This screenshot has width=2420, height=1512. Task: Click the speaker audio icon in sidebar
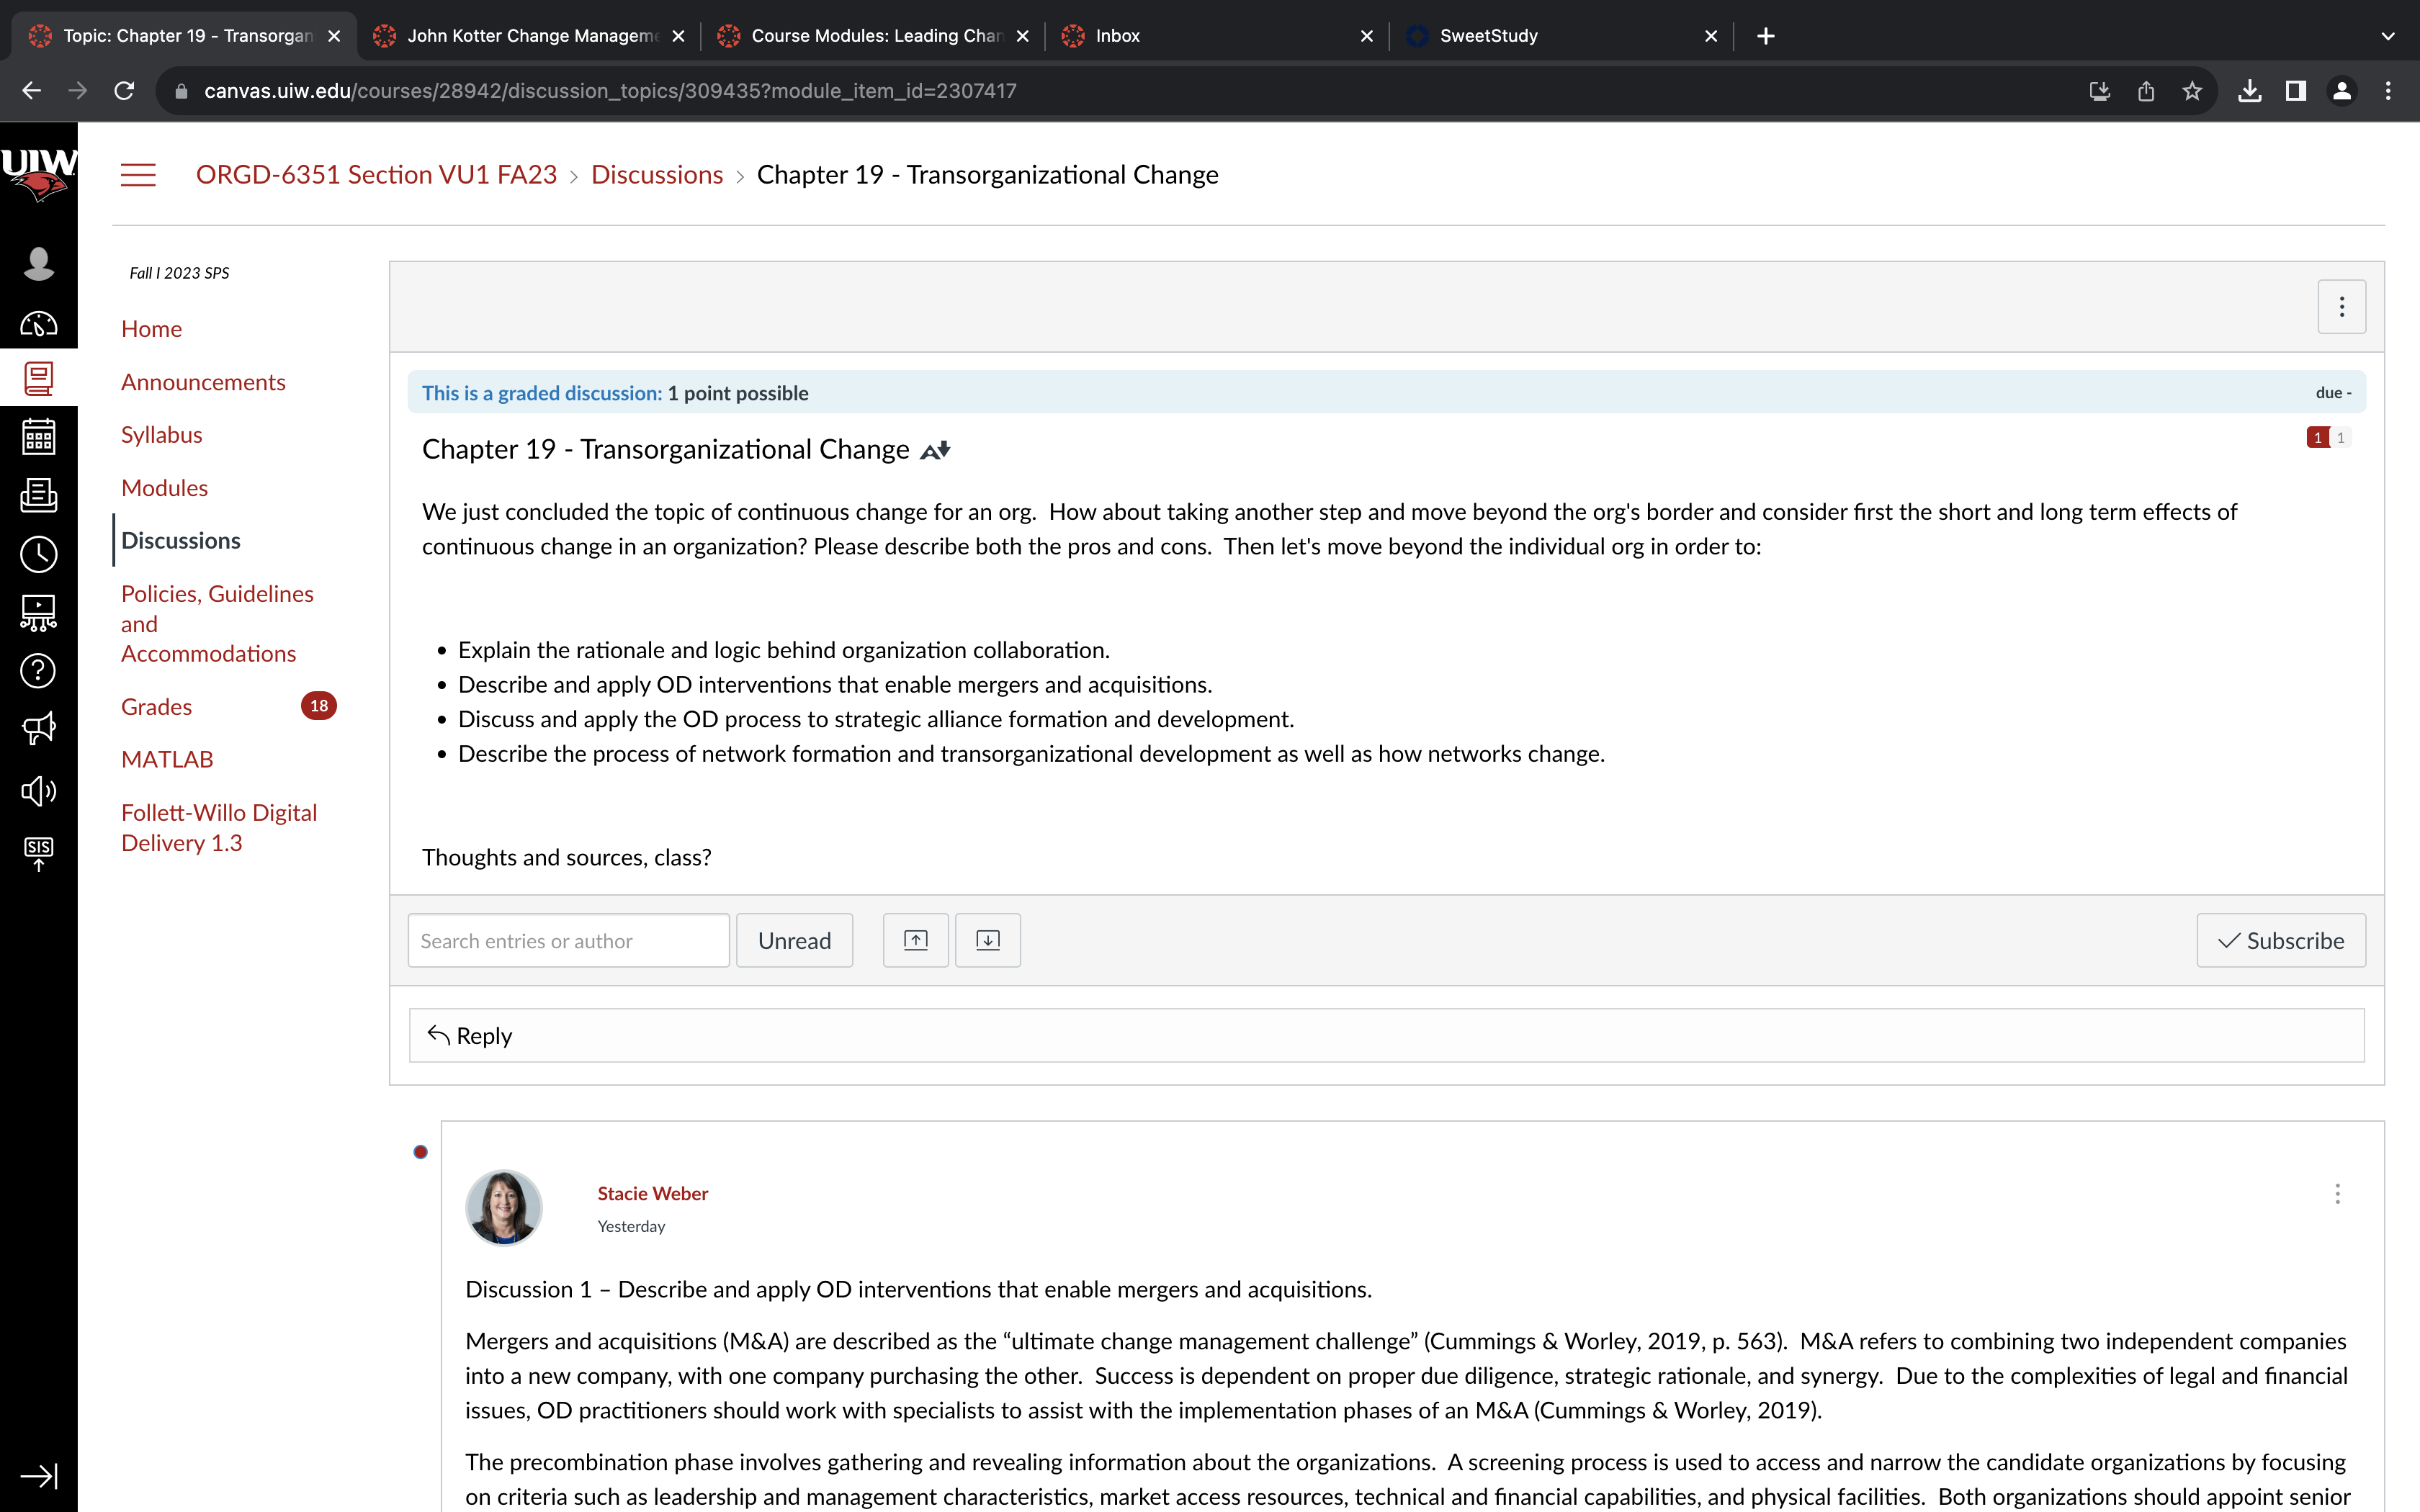(x=38, y=791)
